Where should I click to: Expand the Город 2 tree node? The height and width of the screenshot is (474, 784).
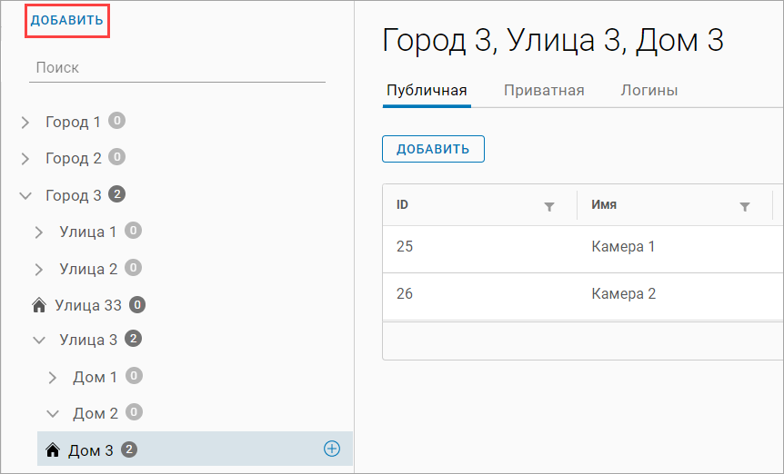pyautogui.click(x=25, y=158)
